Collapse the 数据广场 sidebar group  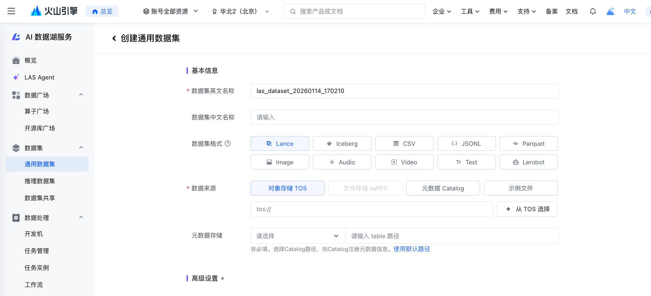(81, 95)
